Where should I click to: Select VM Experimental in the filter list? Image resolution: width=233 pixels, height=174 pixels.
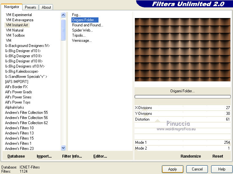[19, 15]
